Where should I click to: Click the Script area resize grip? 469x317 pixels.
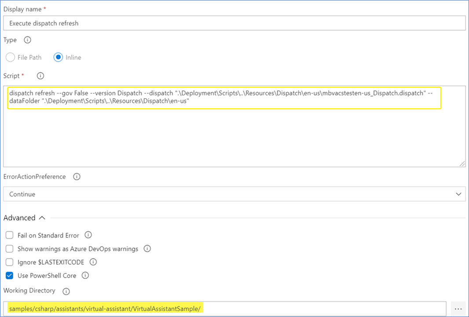[462, 163]
